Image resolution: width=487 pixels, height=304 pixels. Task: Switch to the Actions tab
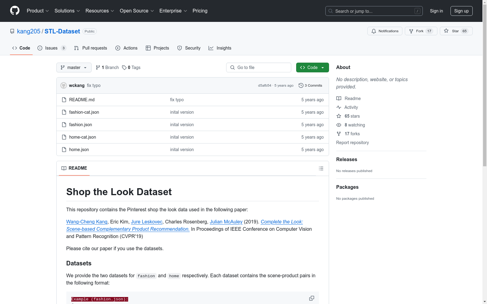point(127,48)
